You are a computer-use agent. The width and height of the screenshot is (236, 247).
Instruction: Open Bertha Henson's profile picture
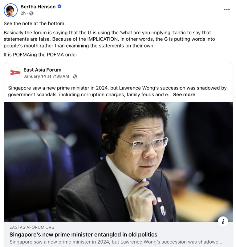(10, 10)
